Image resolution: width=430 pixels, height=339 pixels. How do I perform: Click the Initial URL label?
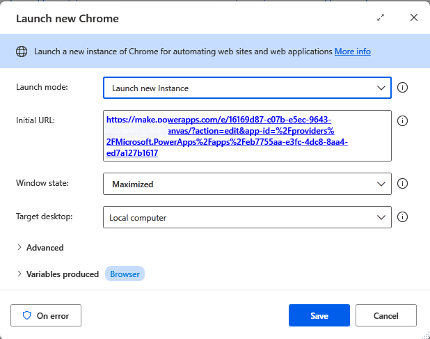(35, 120)
